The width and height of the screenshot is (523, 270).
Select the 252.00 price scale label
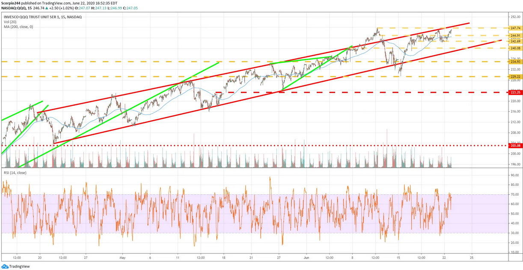[x=515, y=17]
